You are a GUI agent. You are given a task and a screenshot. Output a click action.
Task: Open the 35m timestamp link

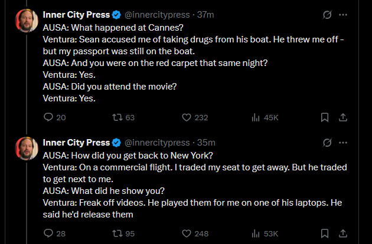point(207,143)
